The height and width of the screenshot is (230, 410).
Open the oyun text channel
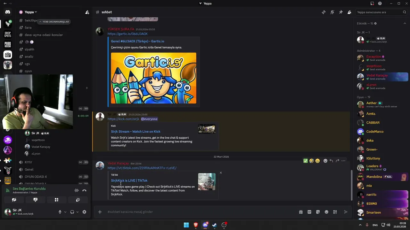pos(28,71)
